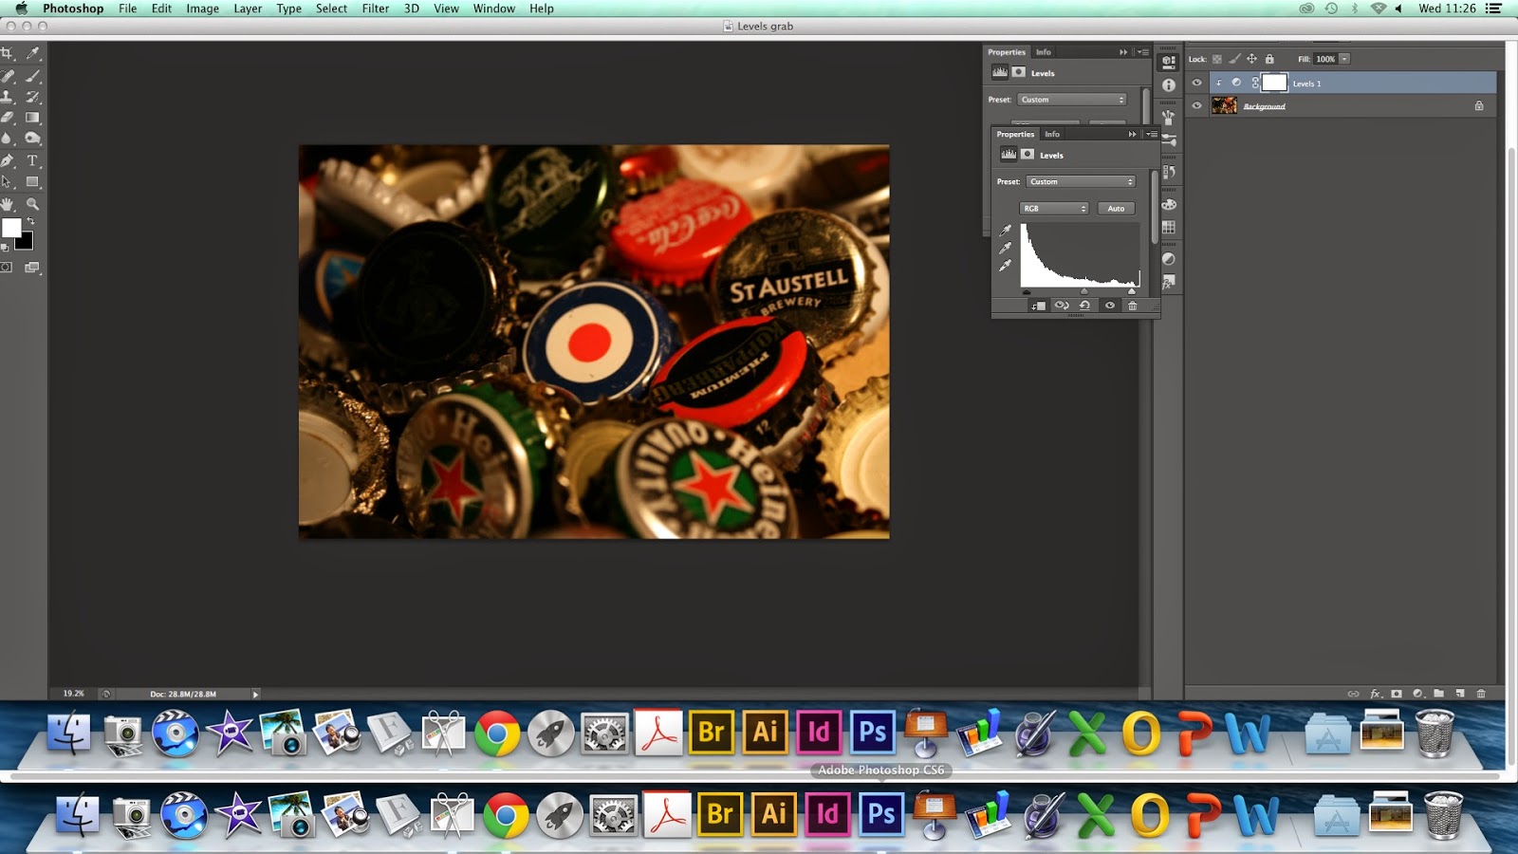1518x854 pixels.
Task: Swap foreground and background colors
Action: click(31, 220)
